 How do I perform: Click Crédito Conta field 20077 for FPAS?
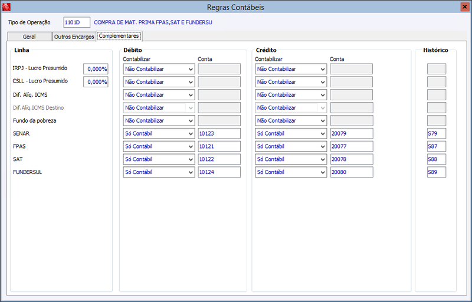(352, 146)
